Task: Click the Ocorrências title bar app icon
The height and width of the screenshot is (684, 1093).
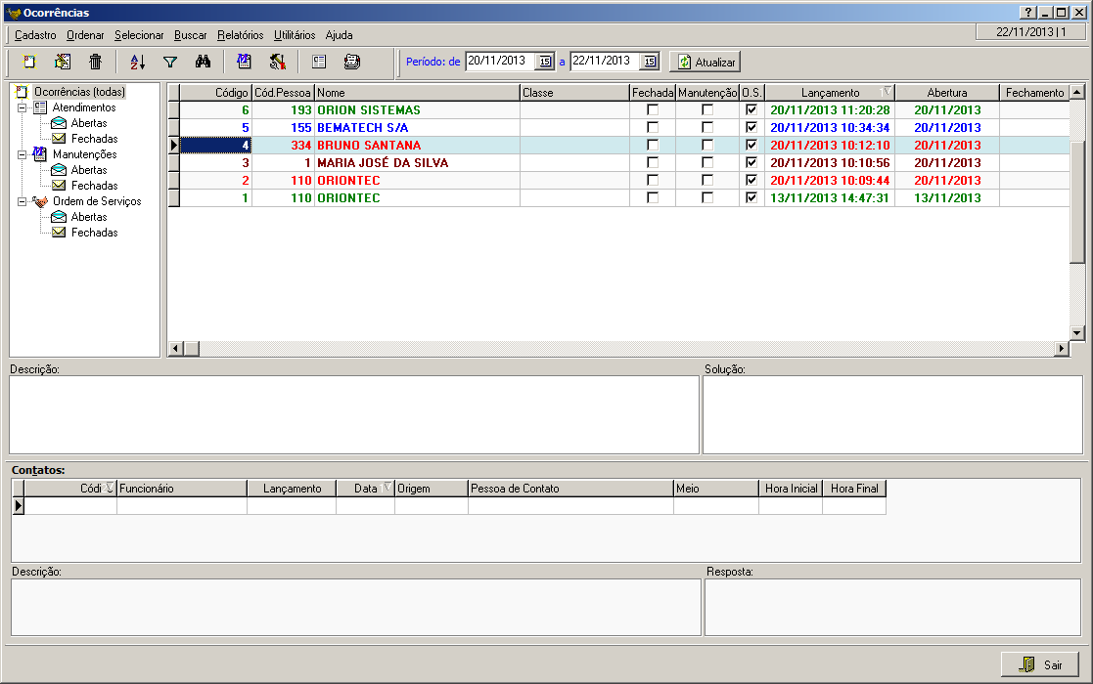Action: tap(14, 13)
